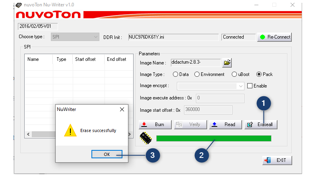Click the chip icon beside progress bar
The image size is (318, 175).
pyautogui.click(x=145, y=138)
